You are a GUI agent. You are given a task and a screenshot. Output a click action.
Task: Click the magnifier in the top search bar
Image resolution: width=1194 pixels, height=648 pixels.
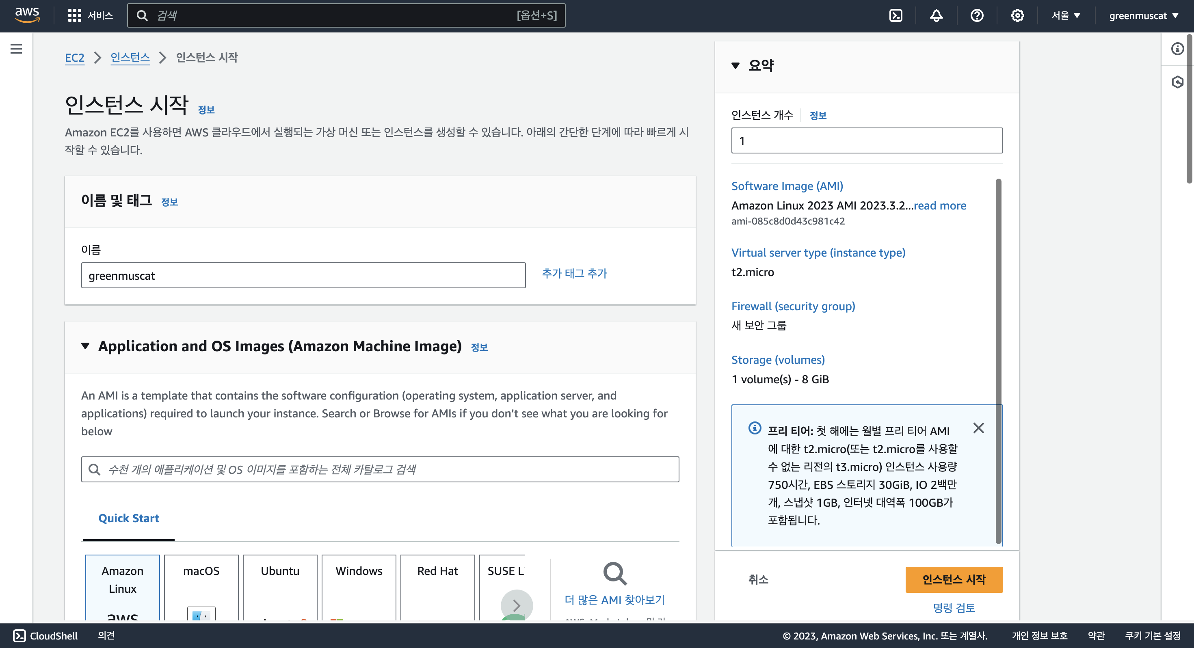142,16
